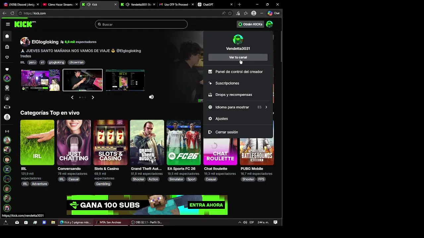Click the Adventure tag under IRL
Screen dimensions: 424x238
[x=39, y=184]
